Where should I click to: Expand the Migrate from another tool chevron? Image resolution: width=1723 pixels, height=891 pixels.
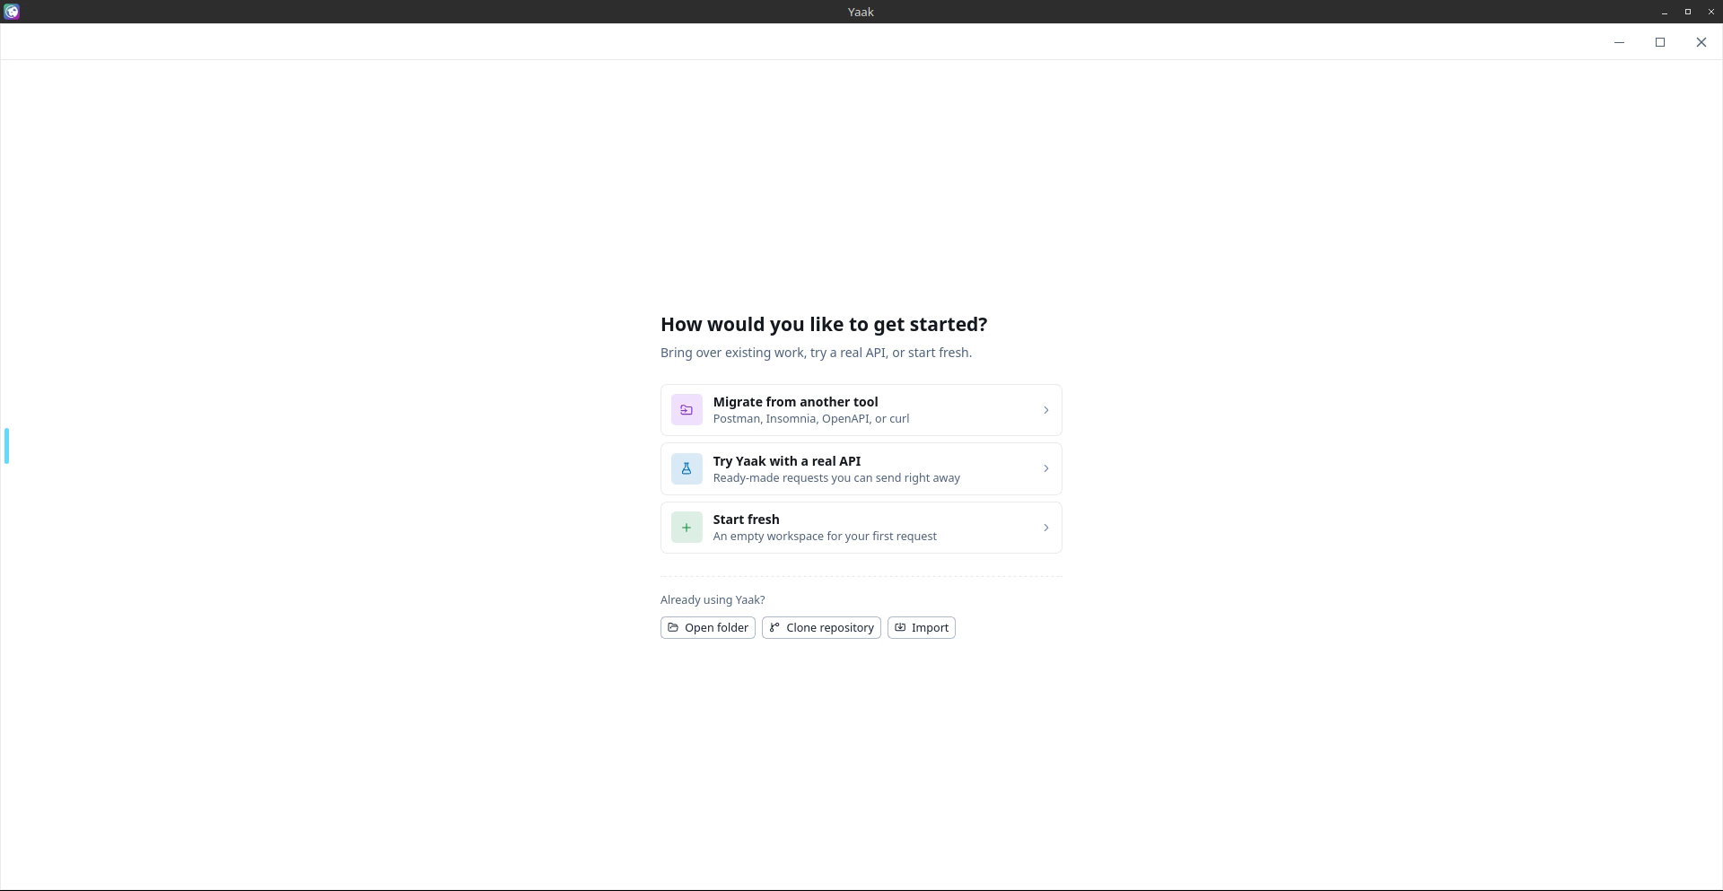1045,410
